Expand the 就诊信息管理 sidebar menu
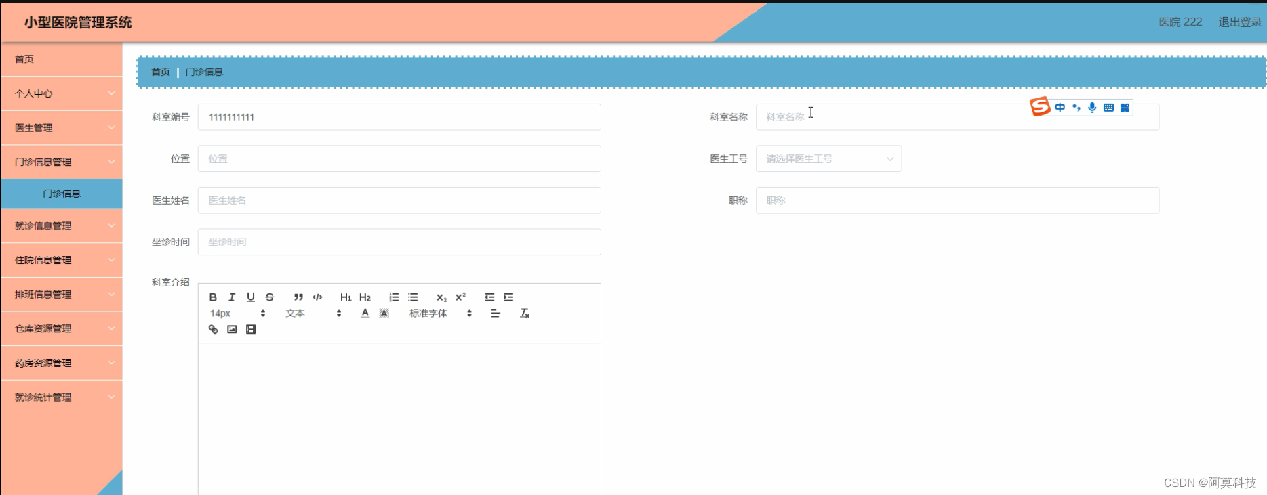1267x495 pixels. (62, 226)
